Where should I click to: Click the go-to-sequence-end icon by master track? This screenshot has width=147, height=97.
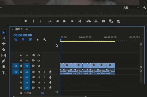coord(57,92)
